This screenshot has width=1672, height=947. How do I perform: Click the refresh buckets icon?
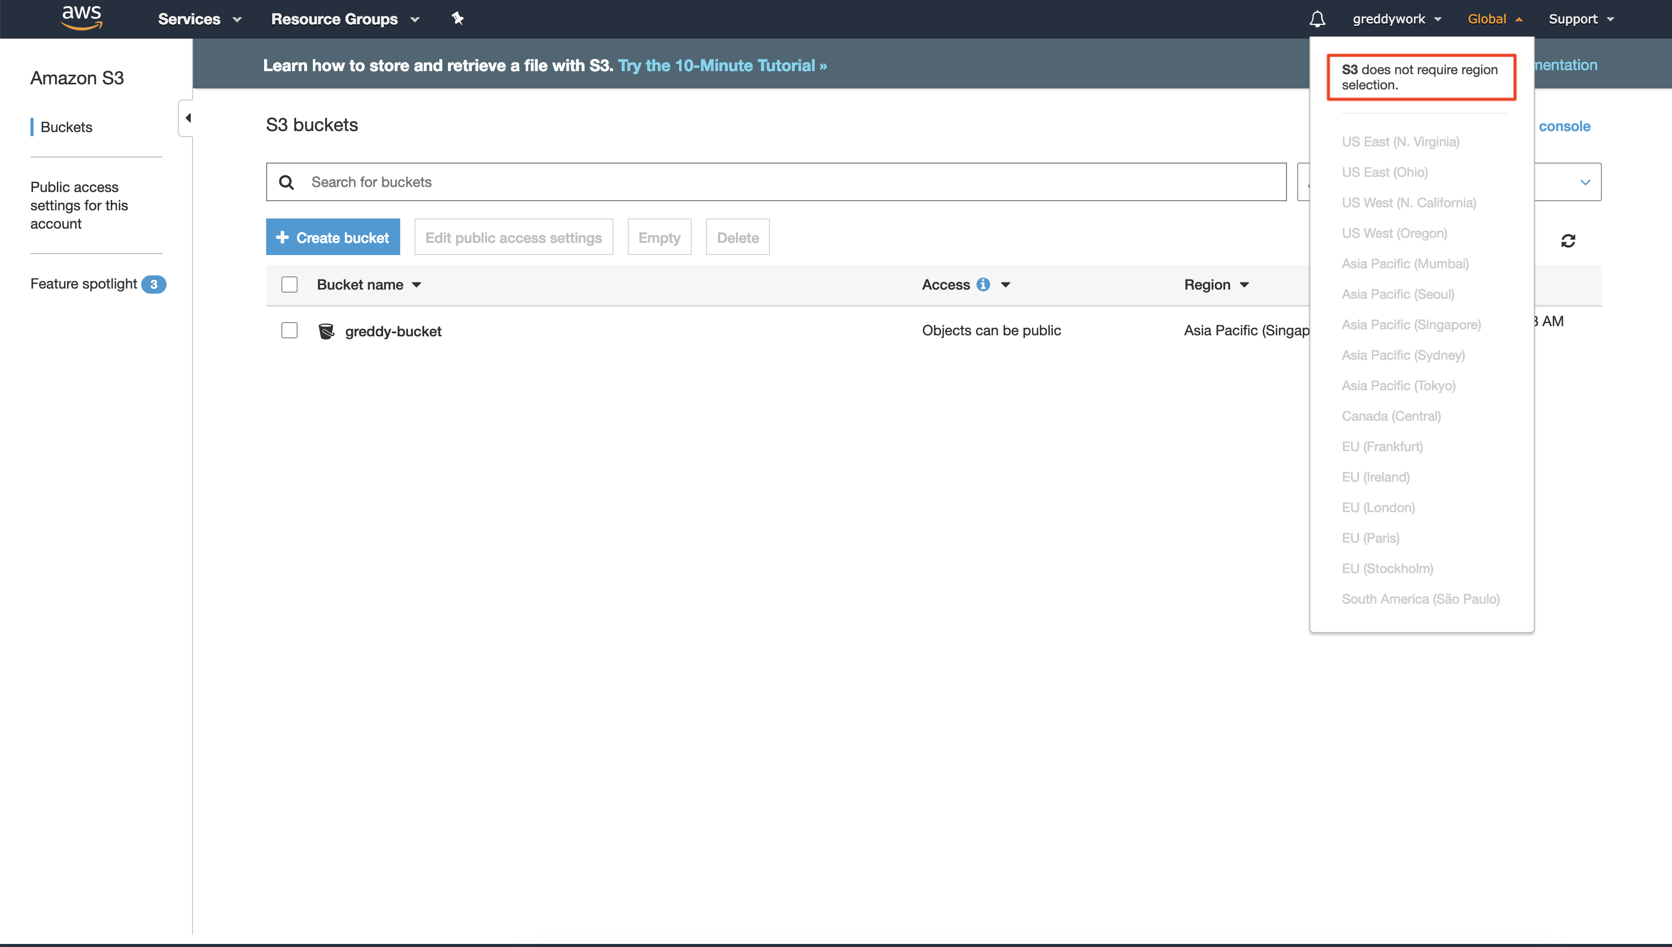tap(1568, 241)
